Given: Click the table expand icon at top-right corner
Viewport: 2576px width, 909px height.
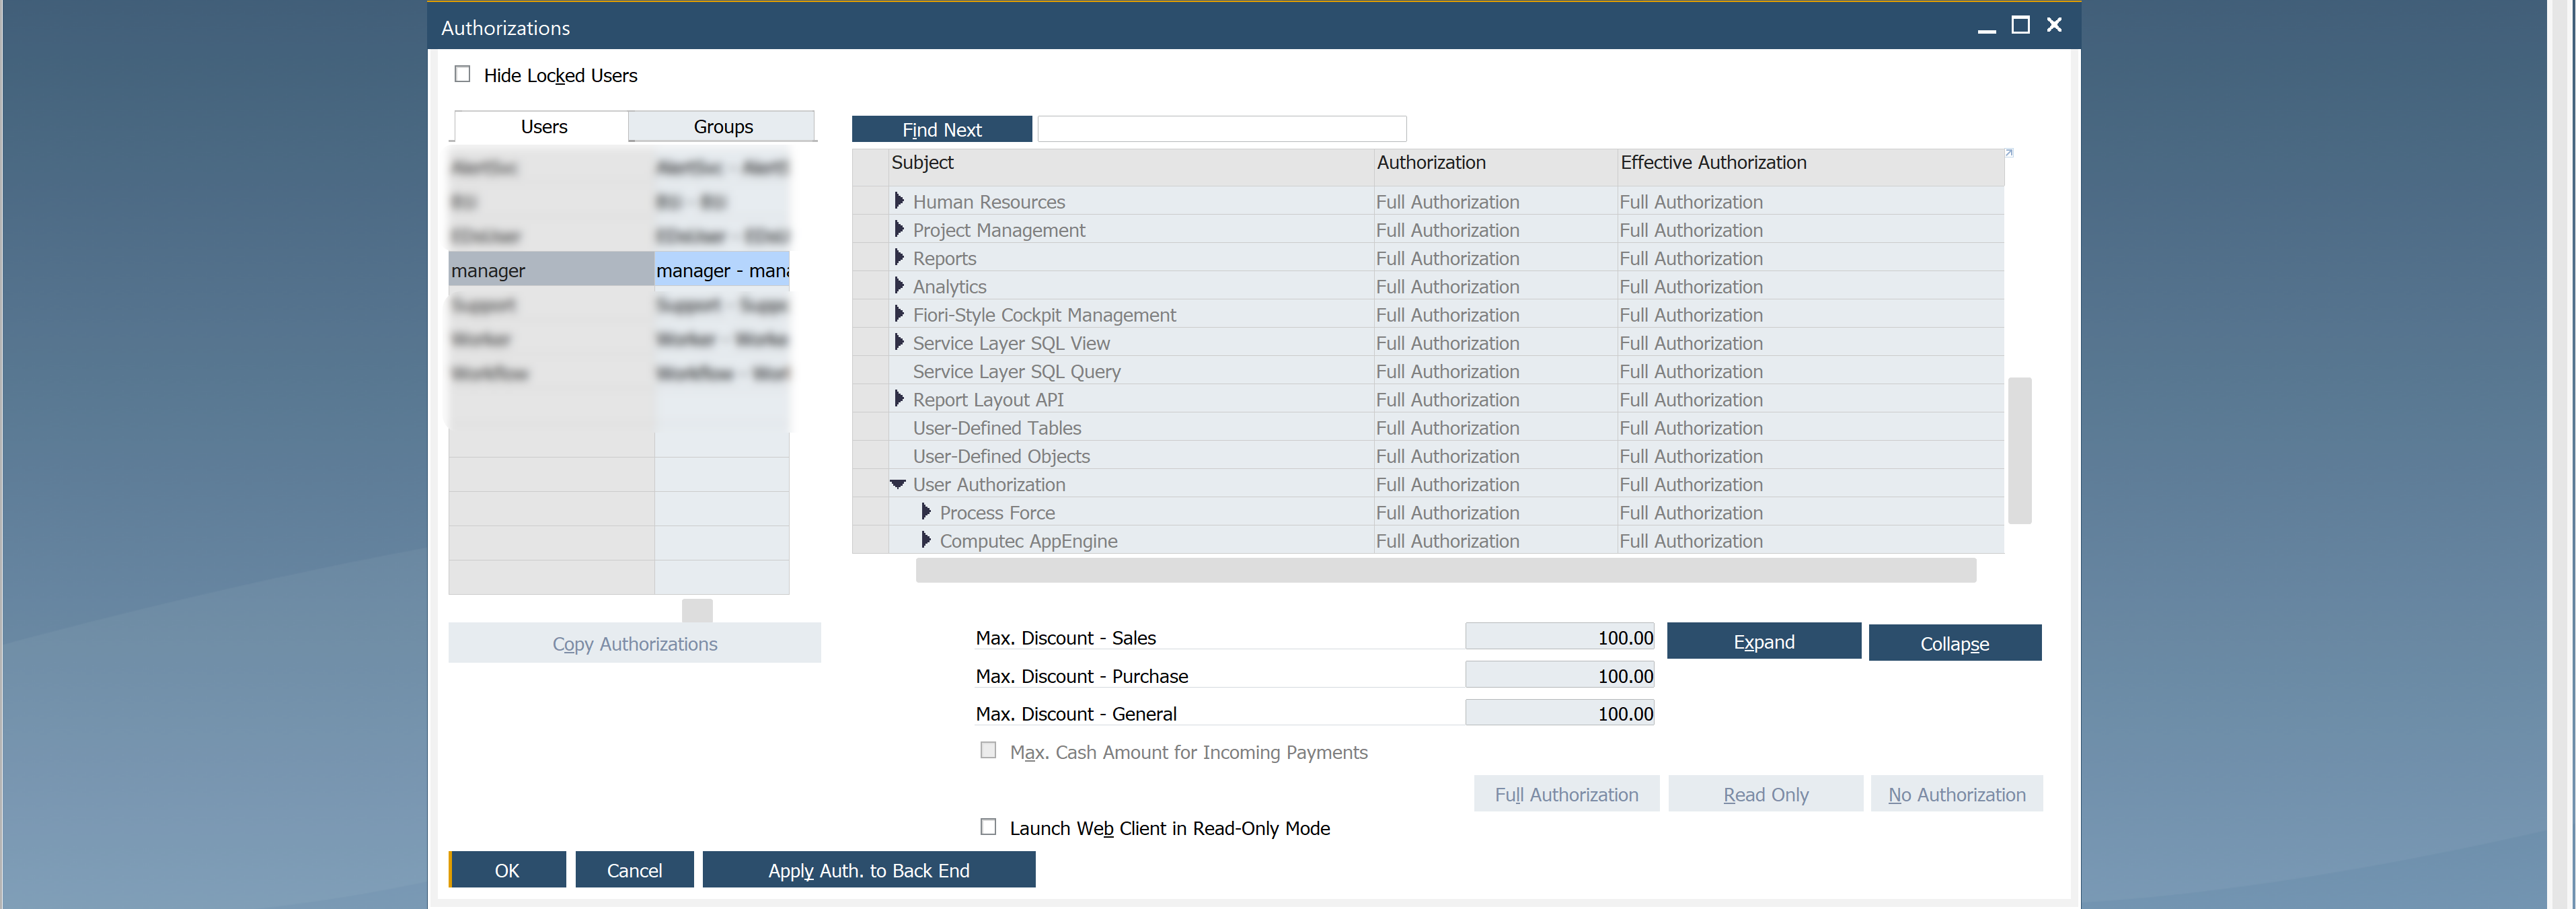Looking at the screenshot, I should (2009, 153).
